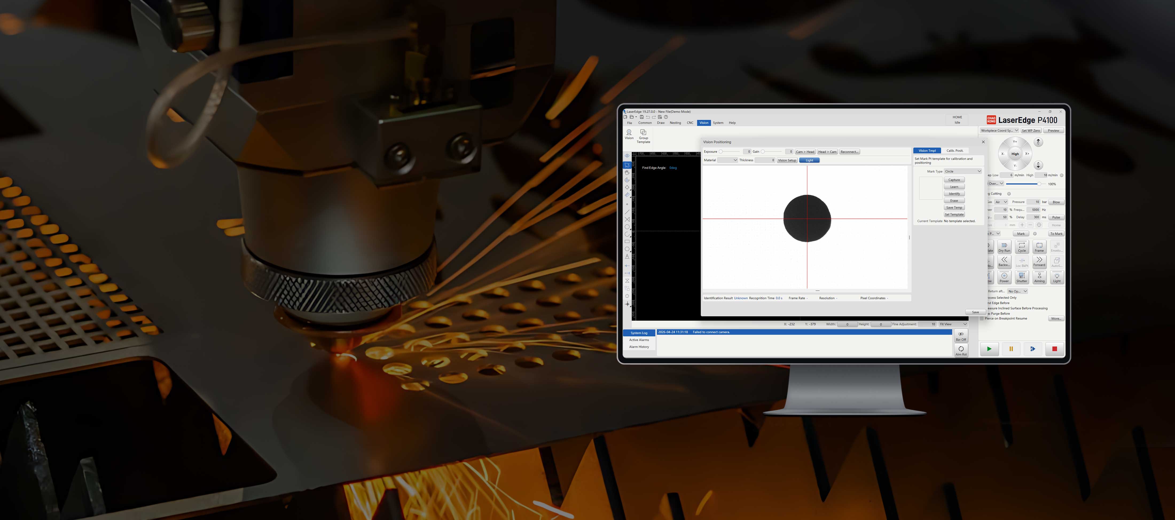Choose the arrow Select tool in left toolbar
Screen dimensions: 1175x520
pyautogui.click(x=627, y=165)
